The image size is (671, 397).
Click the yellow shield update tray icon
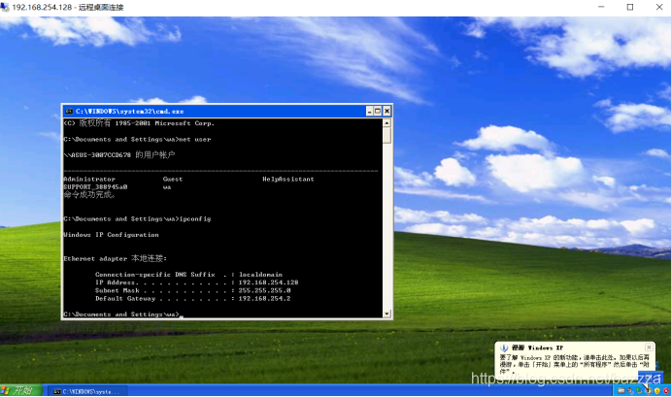click(657, 390)
